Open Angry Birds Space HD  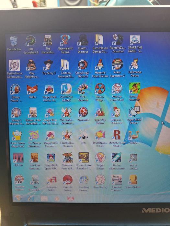pyautogui.click(x=51, y=158)
